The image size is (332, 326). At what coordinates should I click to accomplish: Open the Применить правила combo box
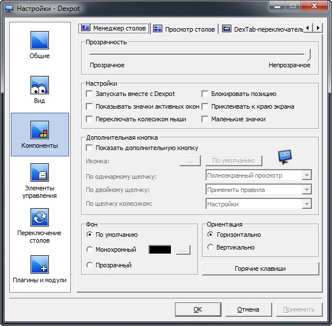pyautogui.click(x=258, y=190)
